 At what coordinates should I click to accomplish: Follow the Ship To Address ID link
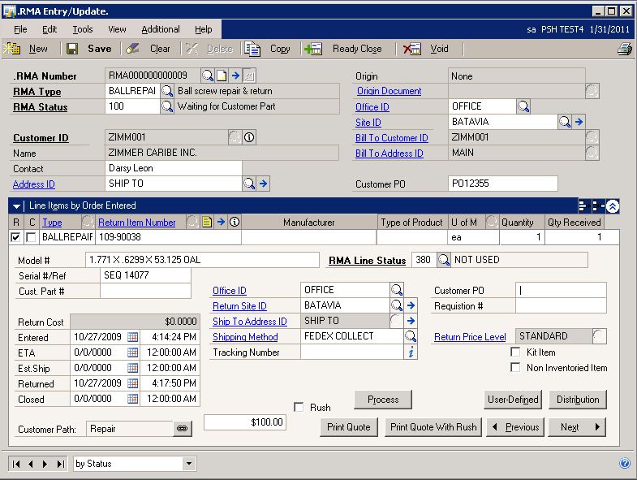(250, 322)
